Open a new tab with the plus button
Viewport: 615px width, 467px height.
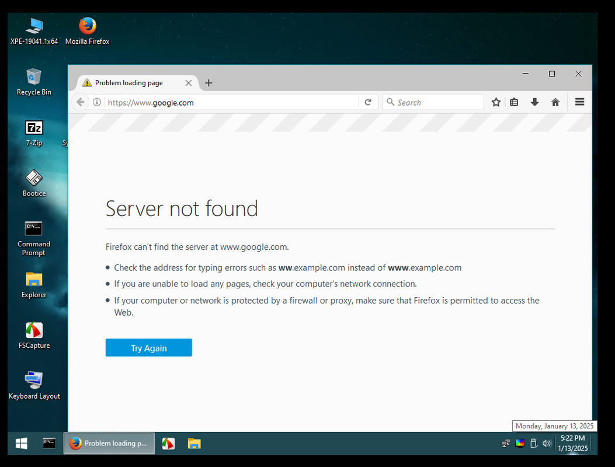coord(209,83)
